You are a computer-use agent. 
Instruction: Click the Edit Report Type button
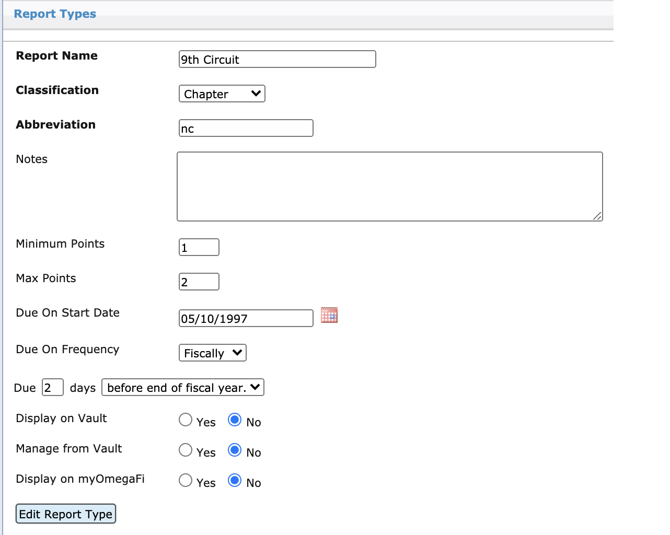point(66,514)
